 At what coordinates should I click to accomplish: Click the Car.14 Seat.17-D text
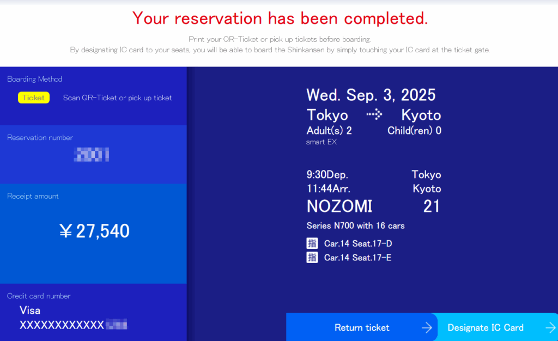[x=358, y=243]
